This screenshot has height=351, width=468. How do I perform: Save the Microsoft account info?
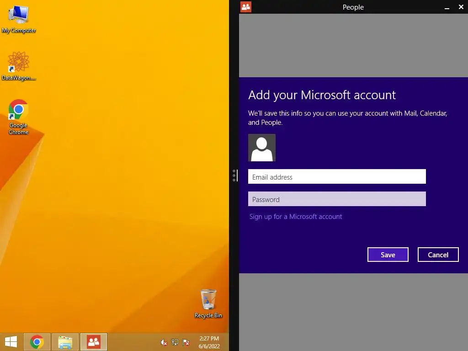pos(388,255)
